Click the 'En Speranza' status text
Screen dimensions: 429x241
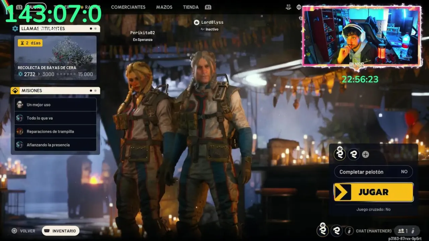(x=142, y=39)
